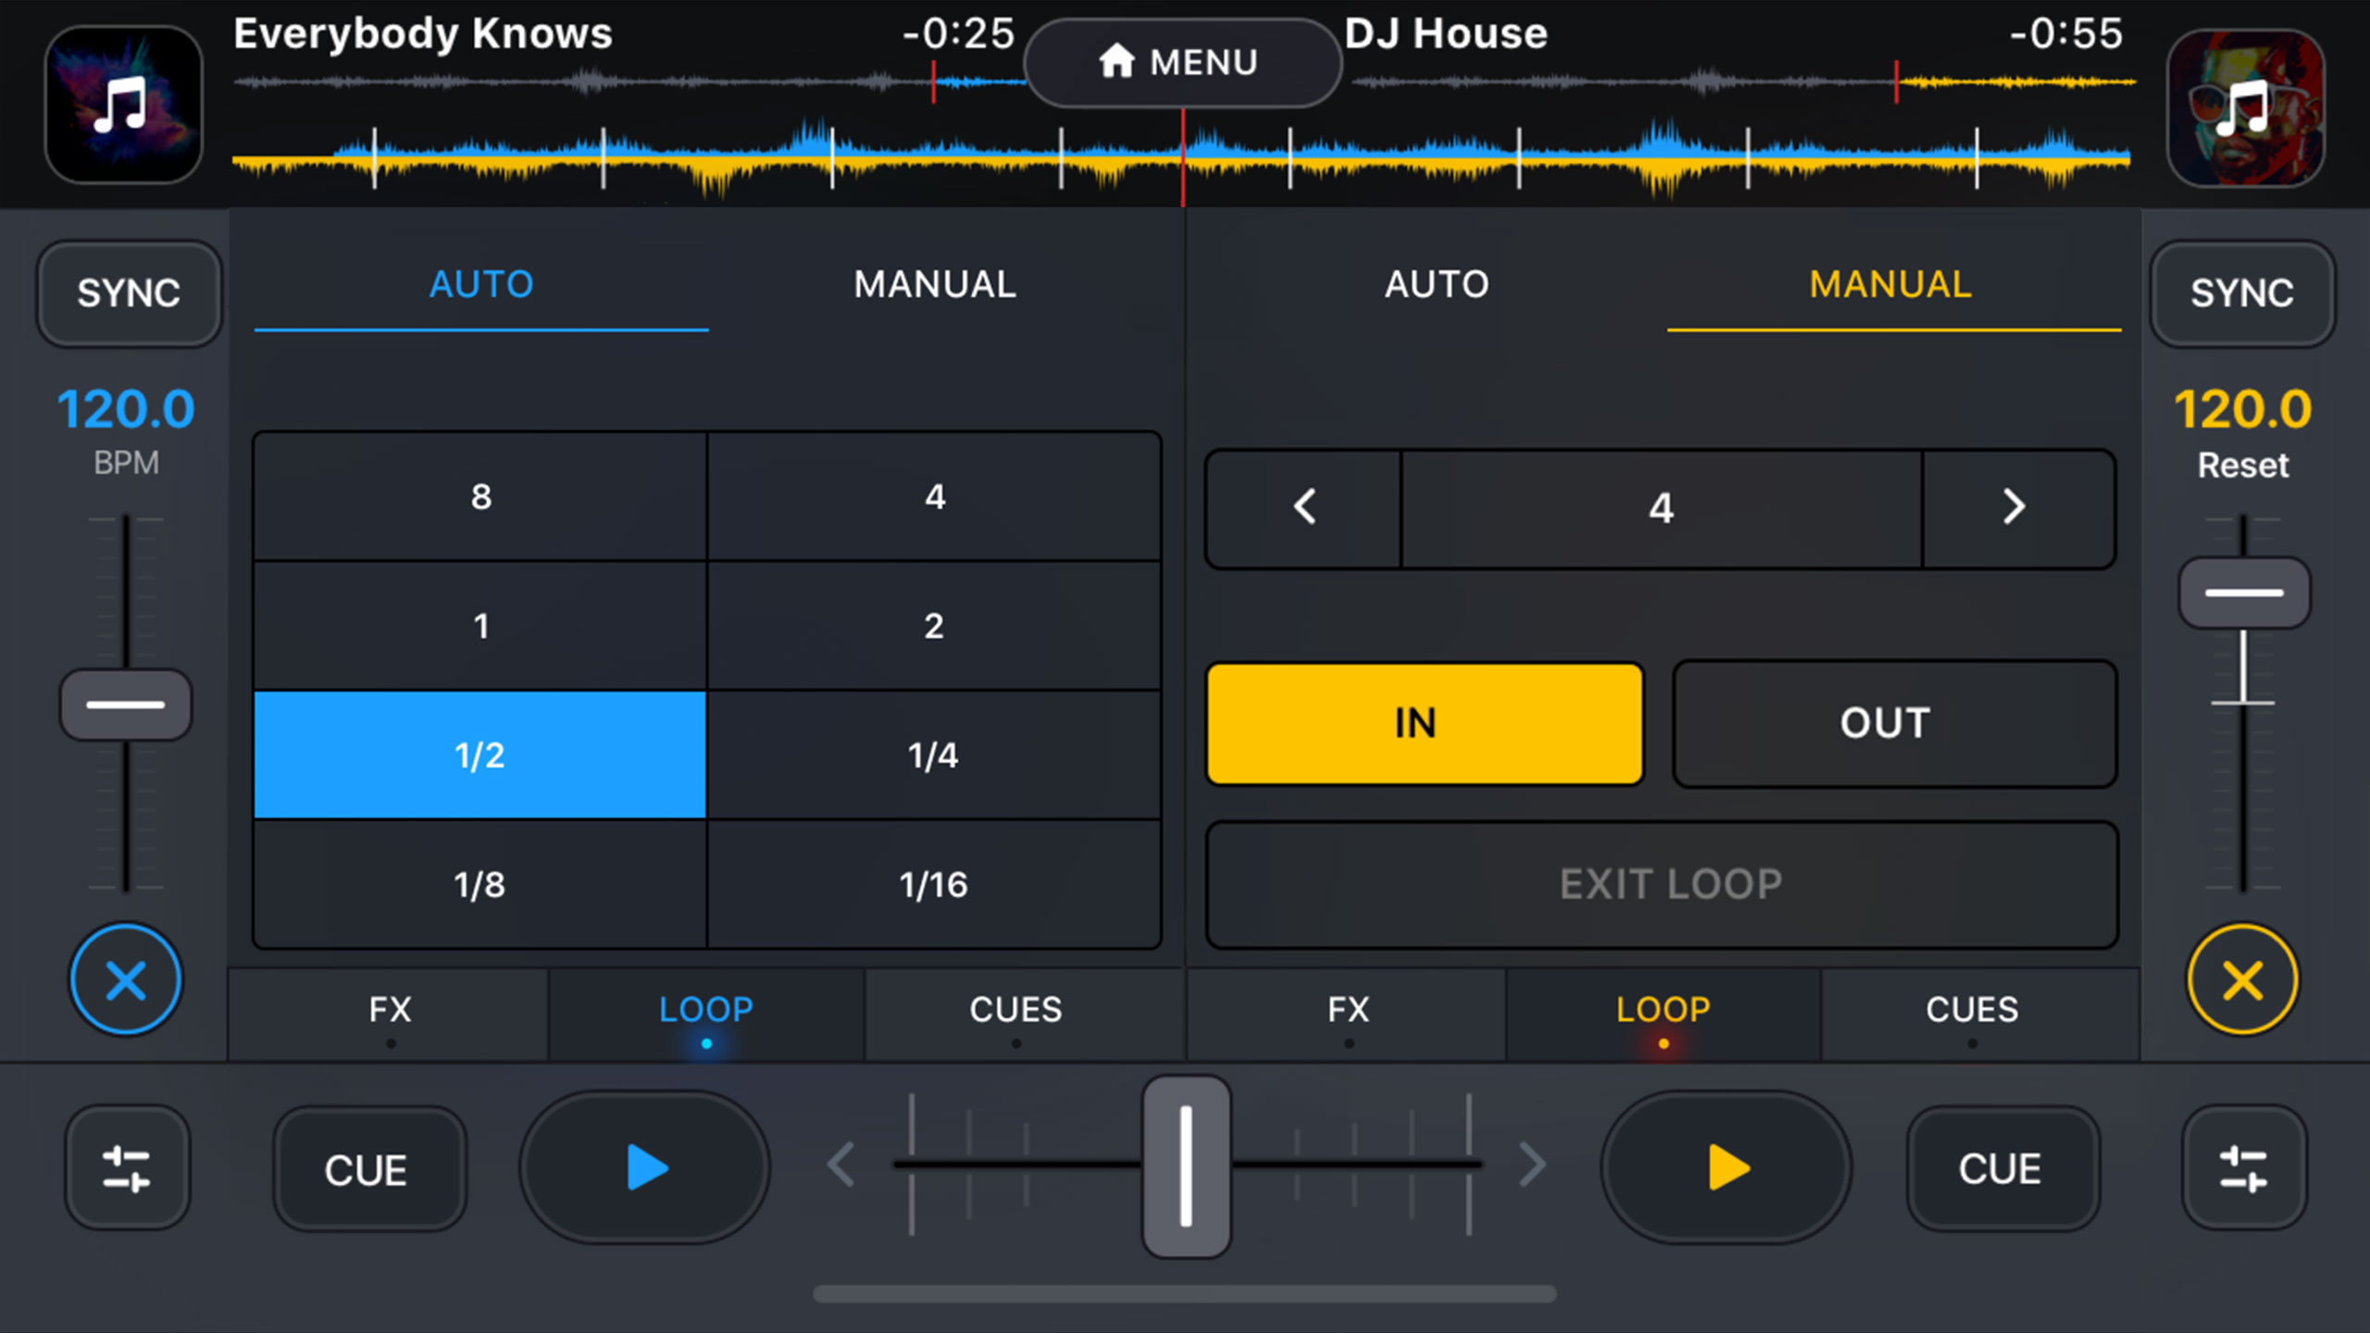This screenshot has height=1333, width=2370.
Task: Click the Everybody Knows track title
Action: pyautogui.click(x=422, y=34)
